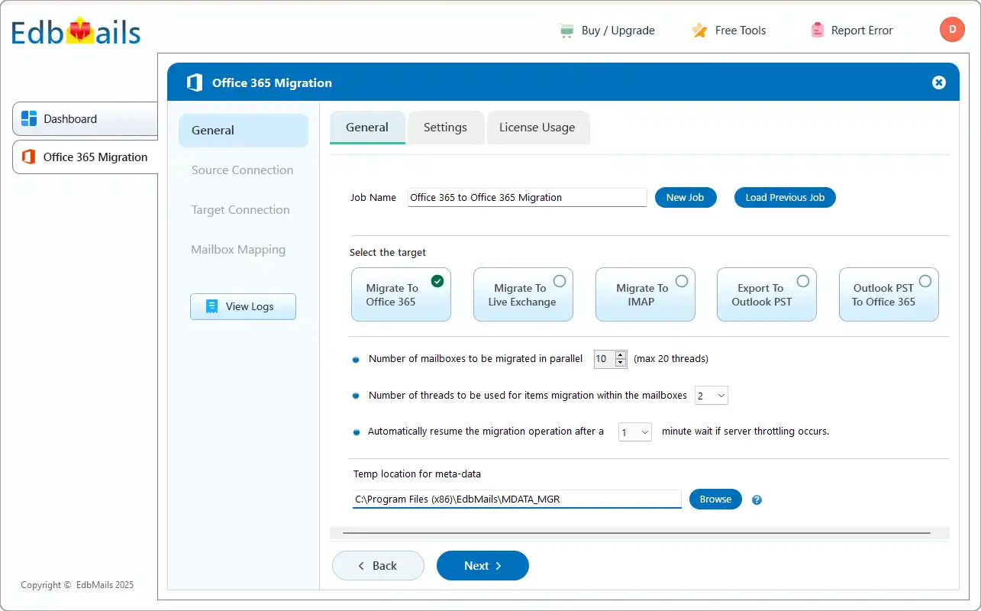Click the Buy / Upgrade cart icon
Screen dimensions: 981x611
point(565,30)
